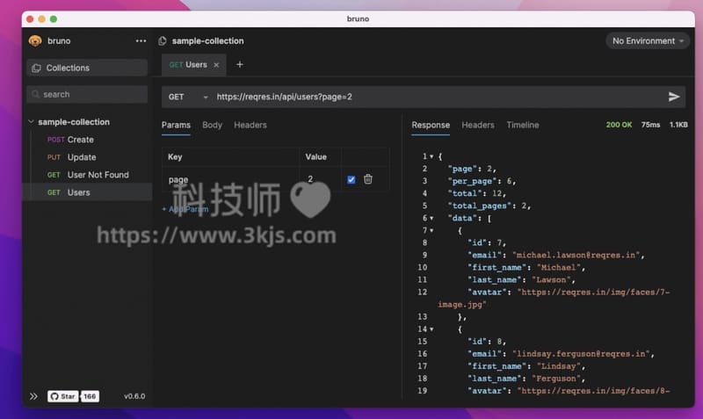Select the Response tab
This screenshot has width=703, height=419.
pyautogui.click(x=431, y=125)
